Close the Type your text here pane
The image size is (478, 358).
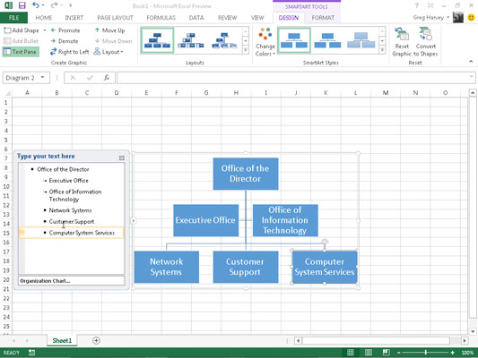[122, 158]
